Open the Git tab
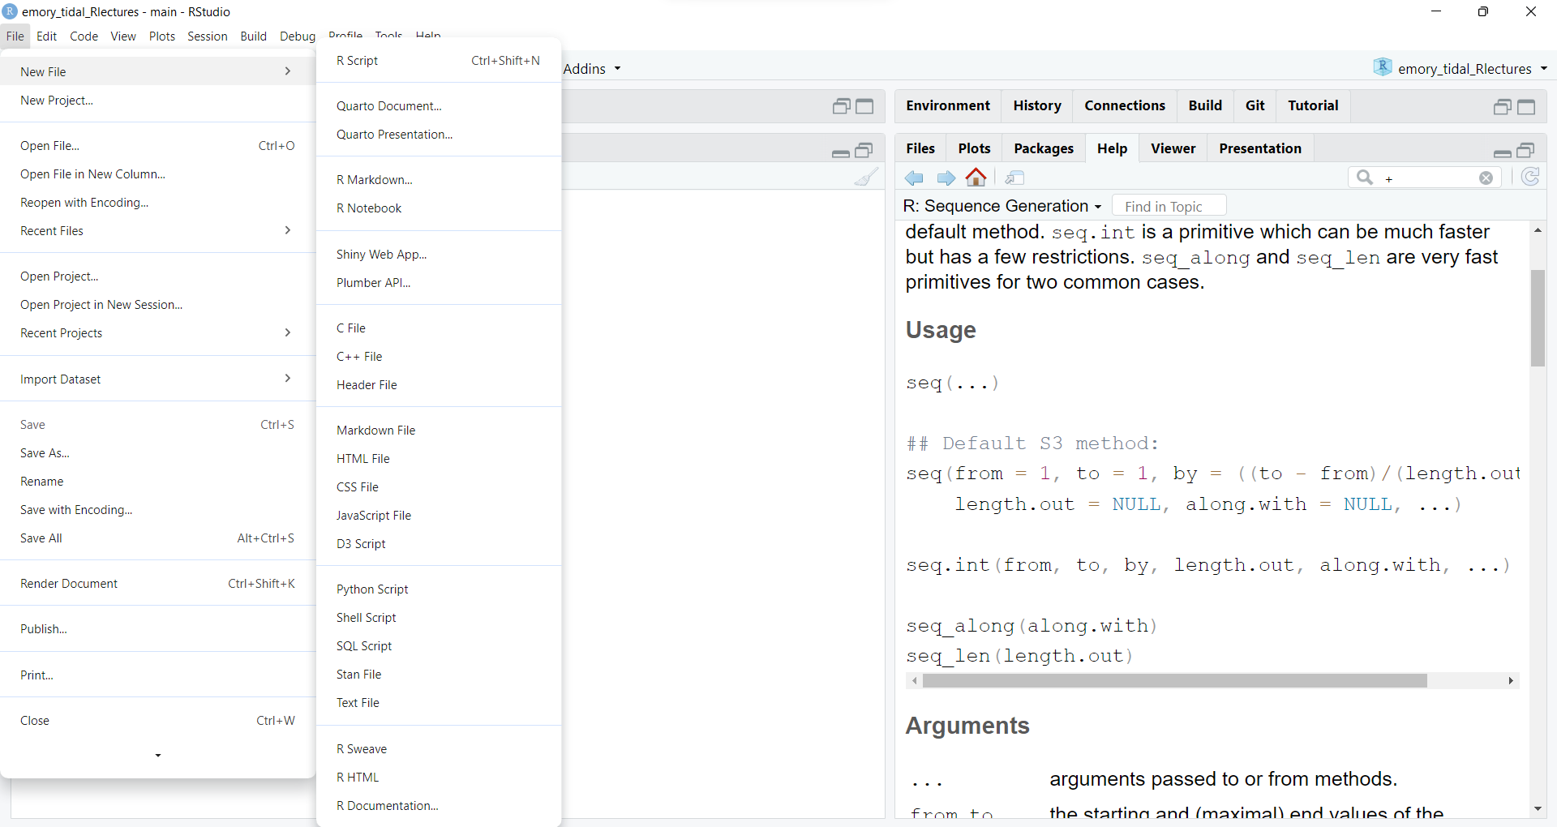 (1255, 105)
